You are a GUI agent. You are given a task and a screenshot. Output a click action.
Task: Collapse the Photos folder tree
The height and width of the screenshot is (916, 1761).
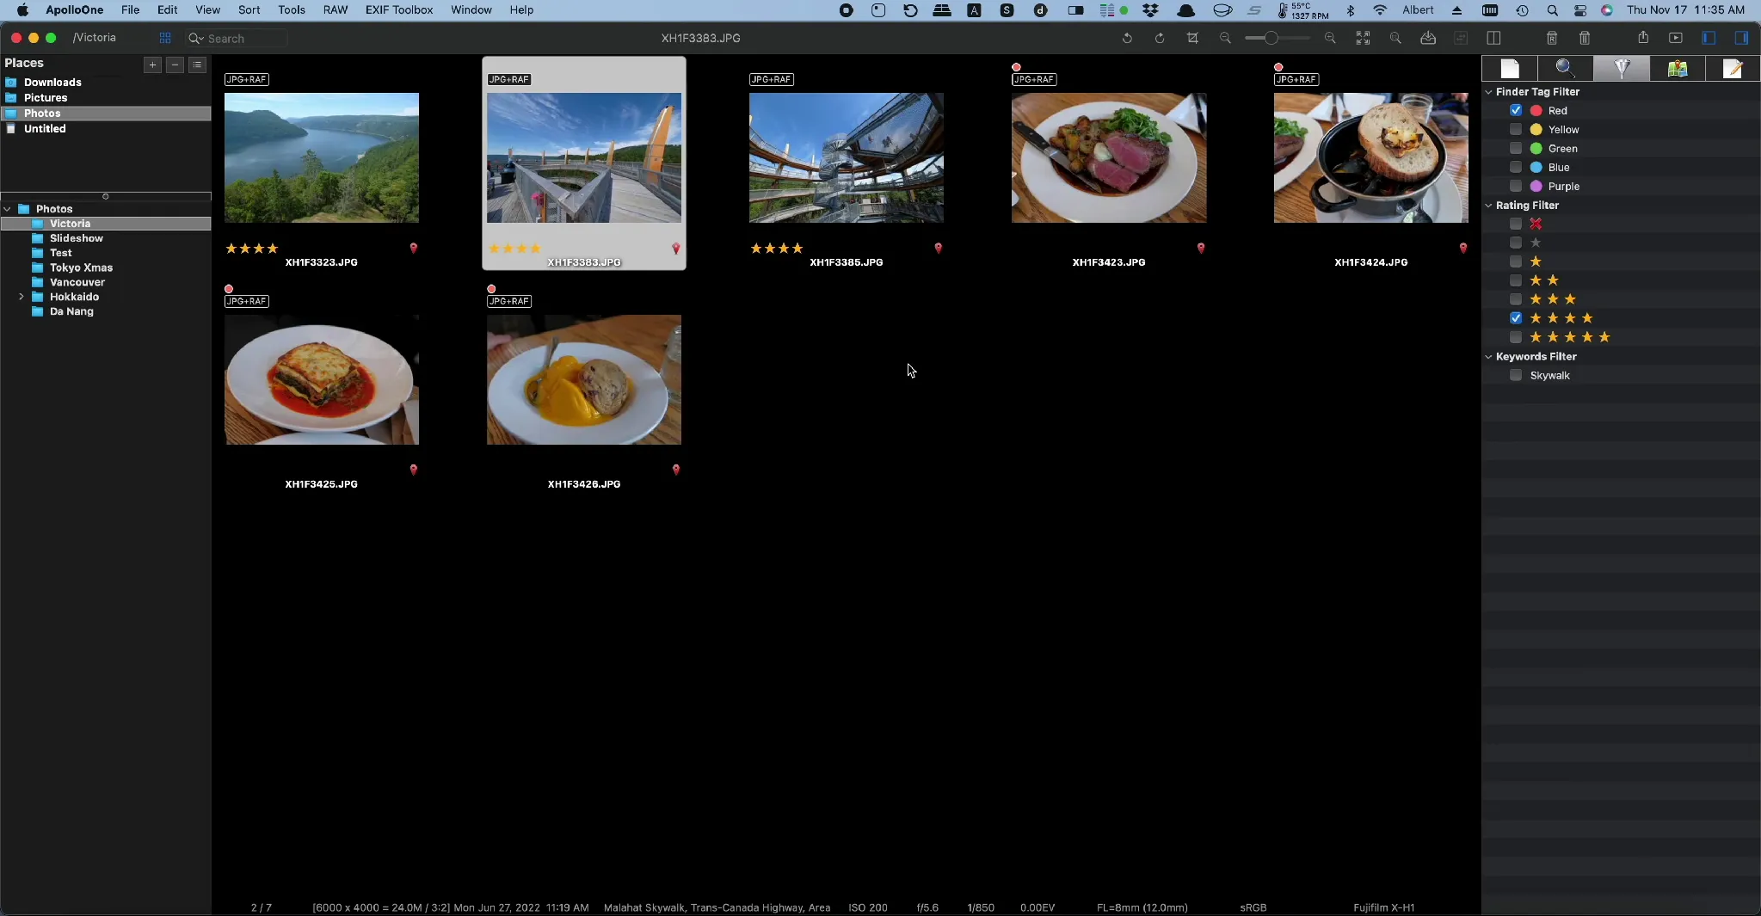click(7, 209)
